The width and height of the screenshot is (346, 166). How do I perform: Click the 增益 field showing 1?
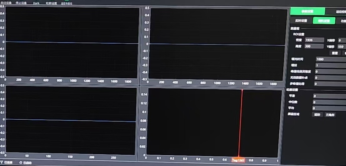pyautogui.click(x=330, y=65)
